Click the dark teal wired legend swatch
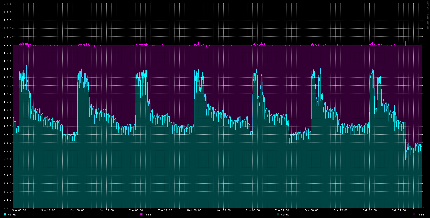The width and height of the screenshot is (430, 218). 278,214
